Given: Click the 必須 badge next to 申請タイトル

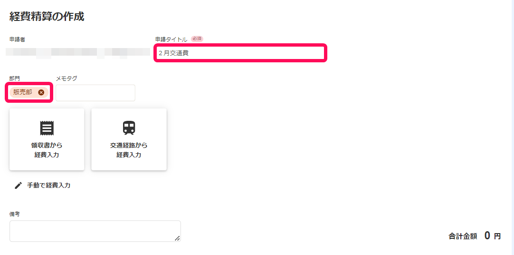Looking at the screenshot, I should tap(197, 39).
